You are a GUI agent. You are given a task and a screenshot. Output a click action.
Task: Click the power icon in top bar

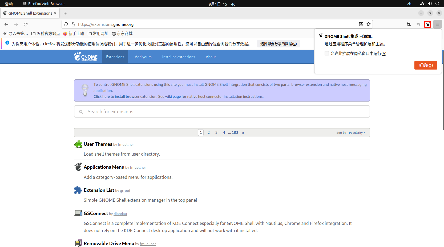coord(437,3)
